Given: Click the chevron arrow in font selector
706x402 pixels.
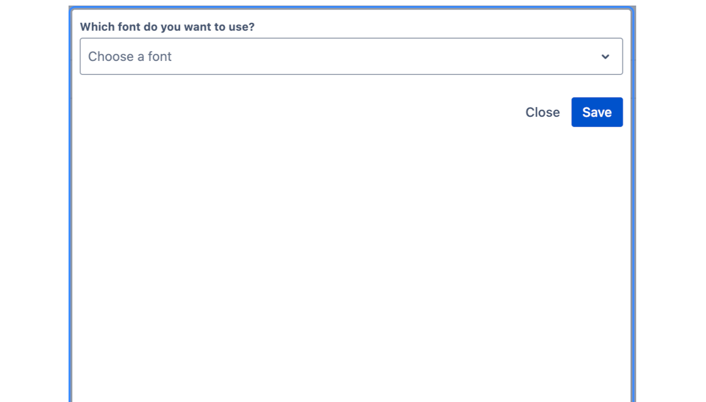Looking at the screenshot, I should click(605, 56).
